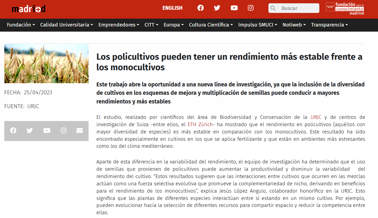This screenshot has height=218, width=378.
Task: Follow the URJC link in article
Action: tap(316, 117)
